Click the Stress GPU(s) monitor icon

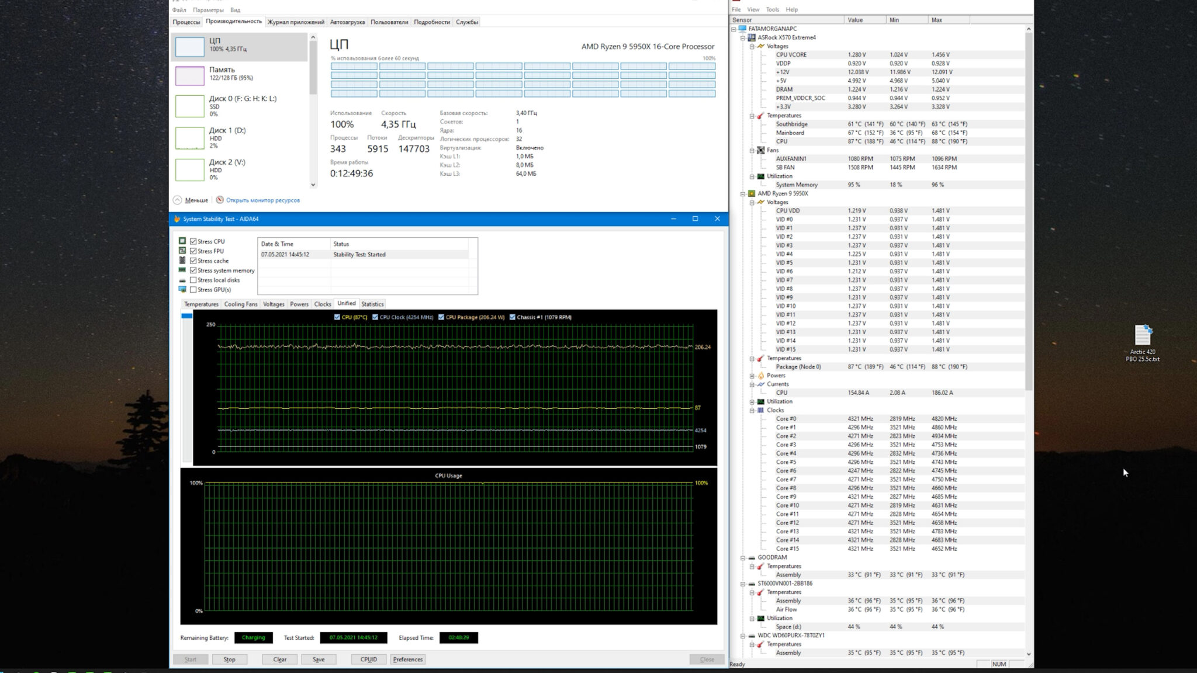[x=182, y=289]
